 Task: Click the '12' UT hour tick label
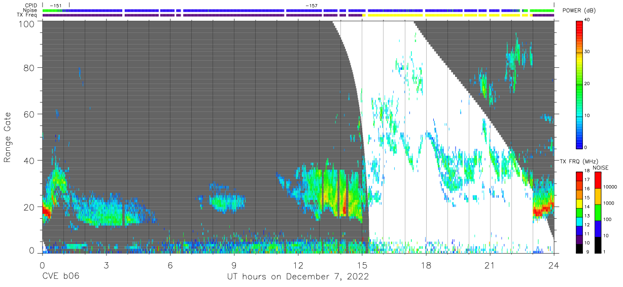point(298,265)
